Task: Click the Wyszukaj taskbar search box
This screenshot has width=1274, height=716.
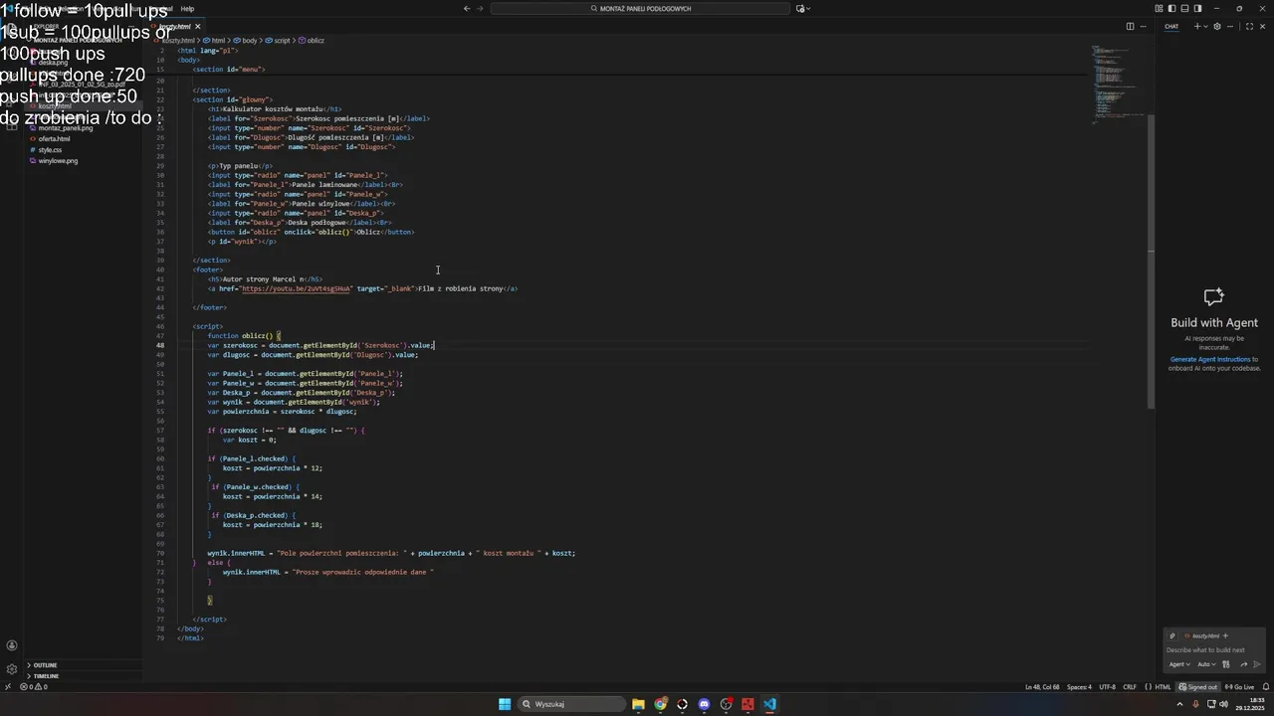Action: pyautogui.click(x=570, y=704)
